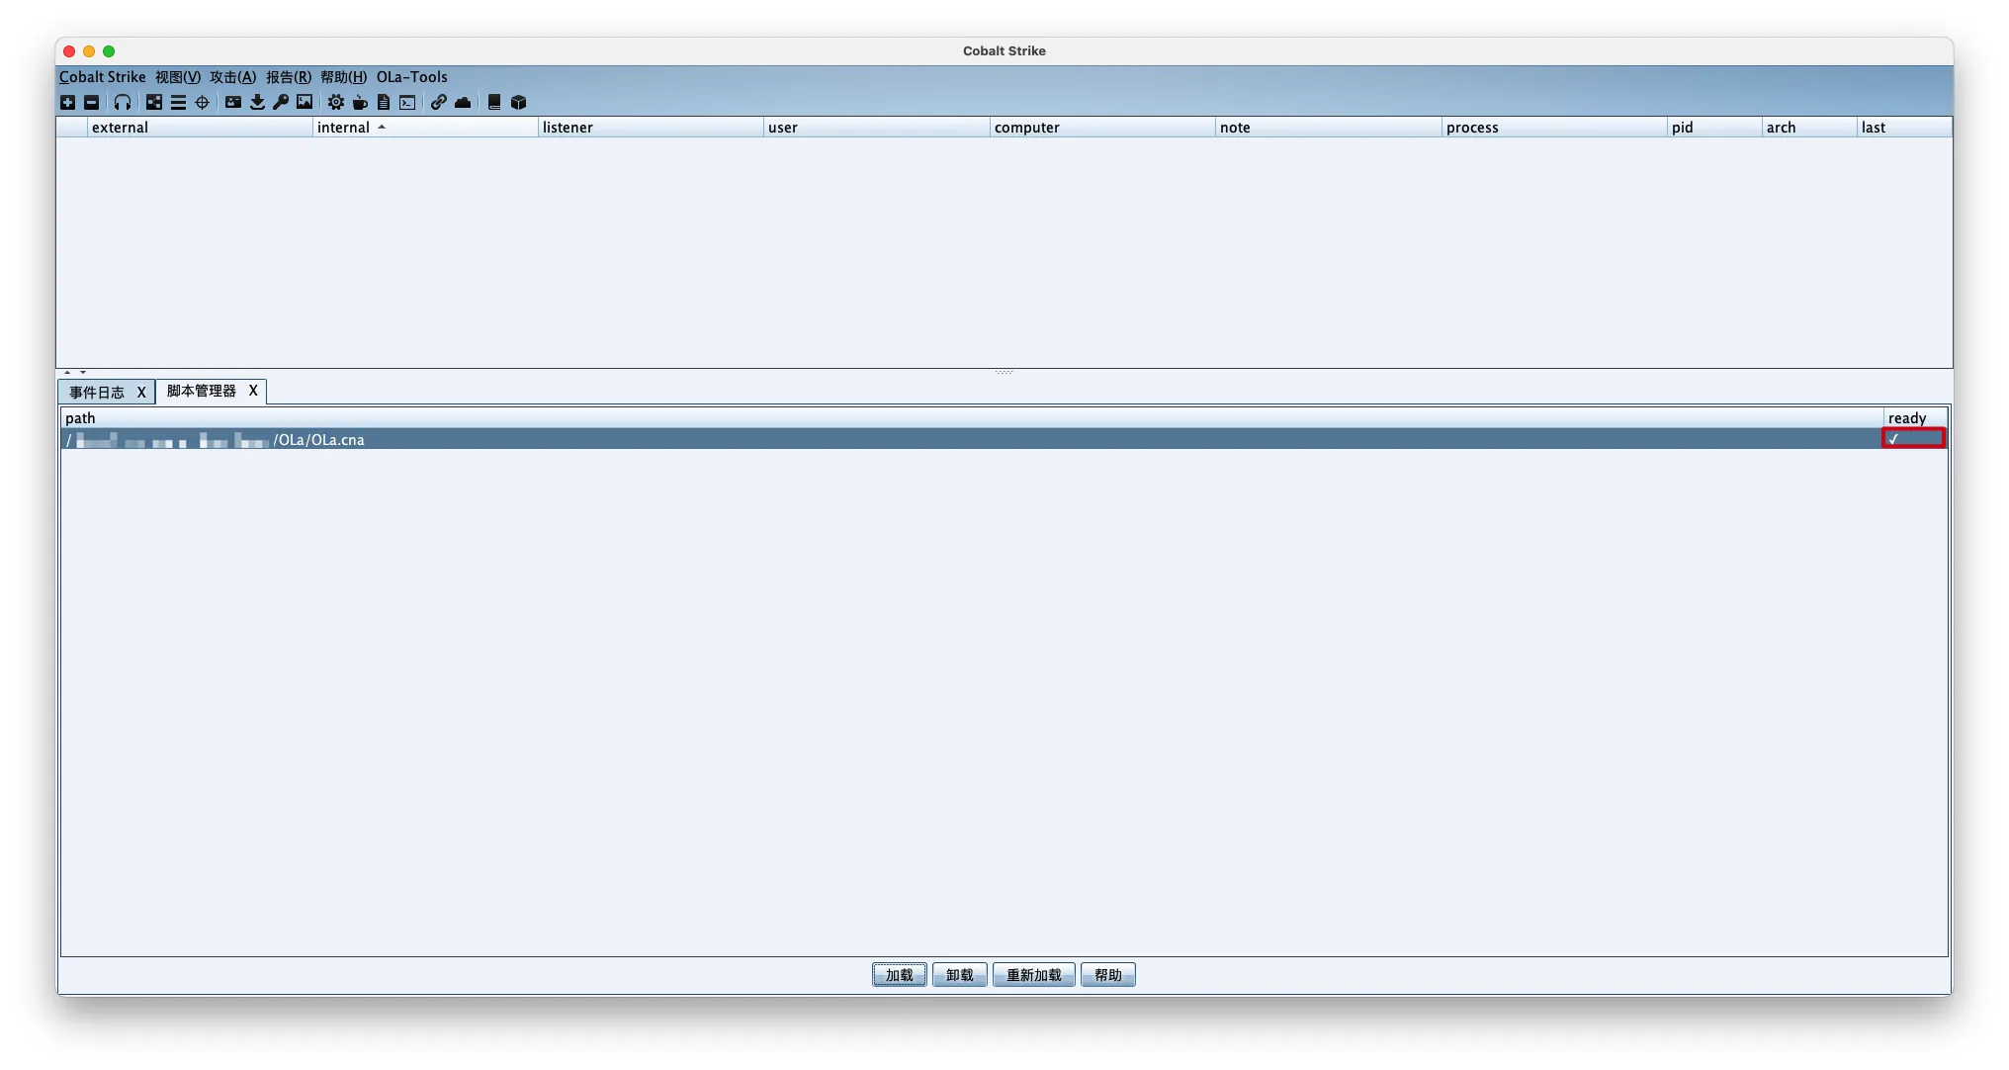Screen dimensions: 2009x1070
Task: Open the OLa-Tools menu
Action: (x=411, y=77)
